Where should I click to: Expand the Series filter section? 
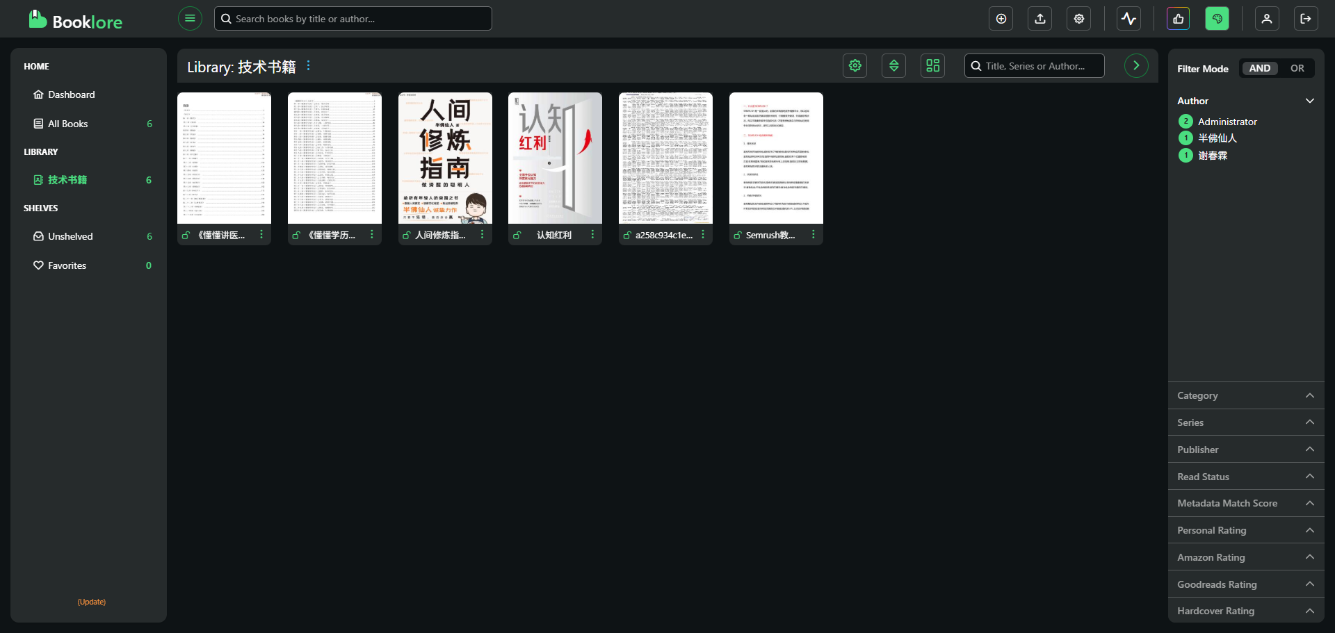(x=1246, y=422)
